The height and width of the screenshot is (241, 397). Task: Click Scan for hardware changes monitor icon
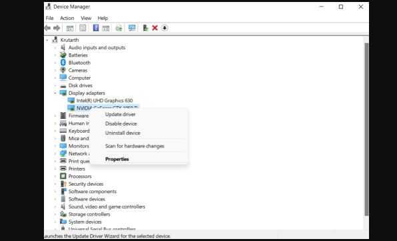coord(132,28)
